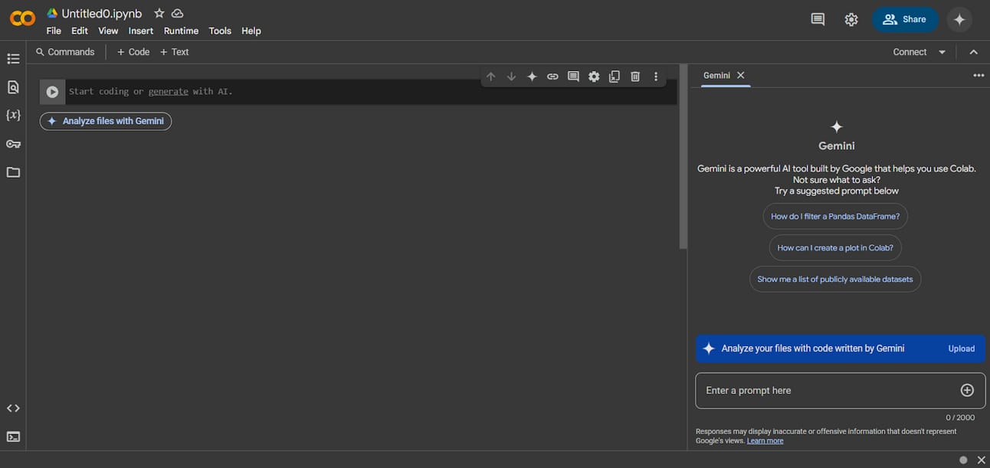Image resolution: width=990 pixels, height=468 pixels.
Task: Open Gemini panel more options menu
Action: tap(979, 75)
